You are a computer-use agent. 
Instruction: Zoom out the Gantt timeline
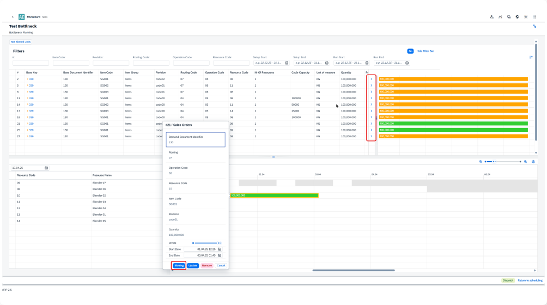(481, 162)
